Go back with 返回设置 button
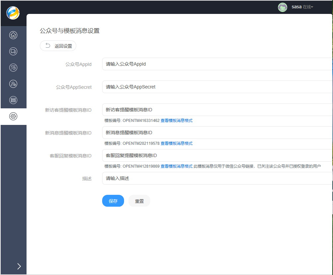The height and width of the screenshot is (275, 333). [58, 46]
